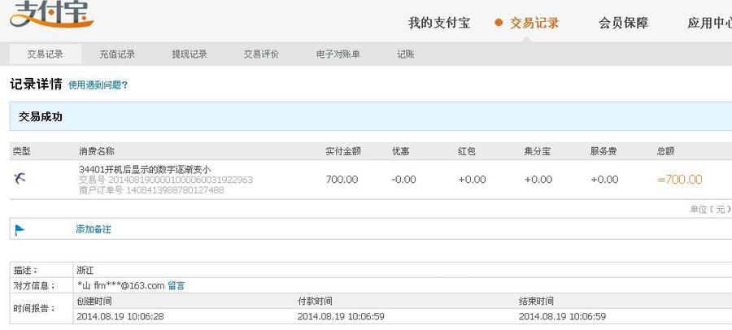The width and height of the screenshot is (732, 330).
Task: Click end time value under 结束时间
Action: tap(562, 316)
